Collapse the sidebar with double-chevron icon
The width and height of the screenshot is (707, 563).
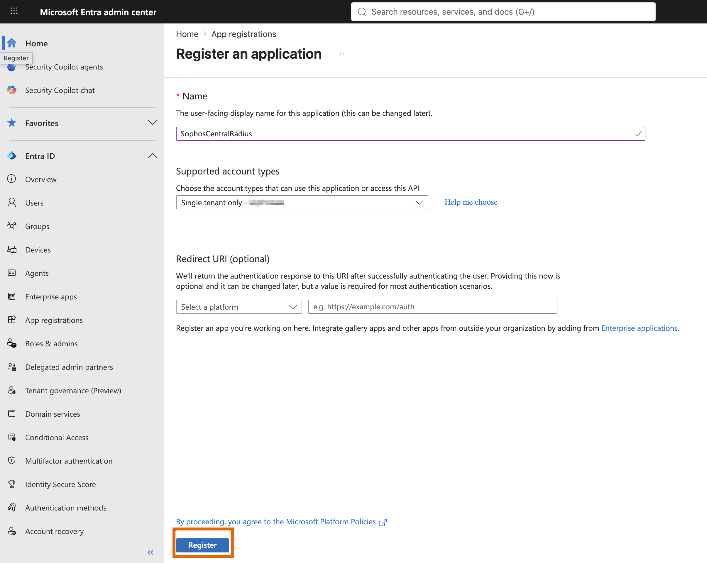[x=150, y=552]
